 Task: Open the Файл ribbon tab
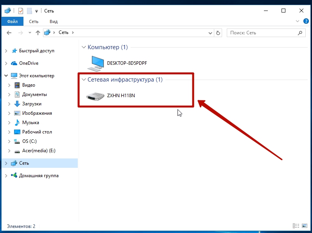(x=13, y=21)
